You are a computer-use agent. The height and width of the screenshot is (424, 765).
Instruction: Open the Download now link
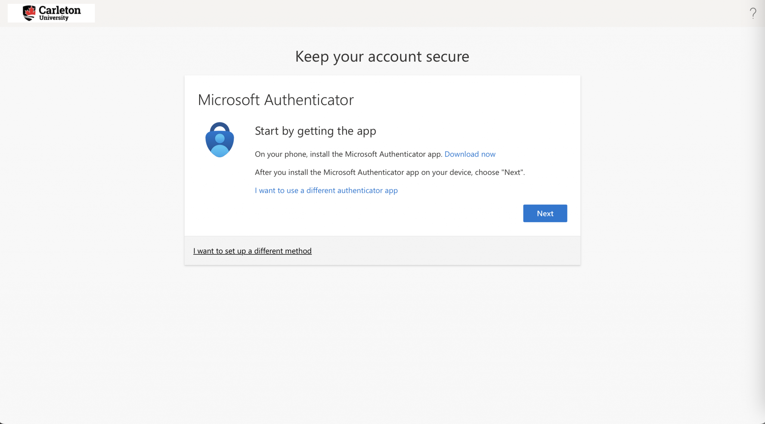(470, 154)
